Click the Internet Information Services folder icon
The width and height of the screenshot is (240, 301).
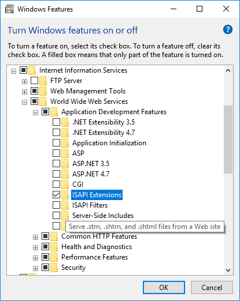click(32, 70)
